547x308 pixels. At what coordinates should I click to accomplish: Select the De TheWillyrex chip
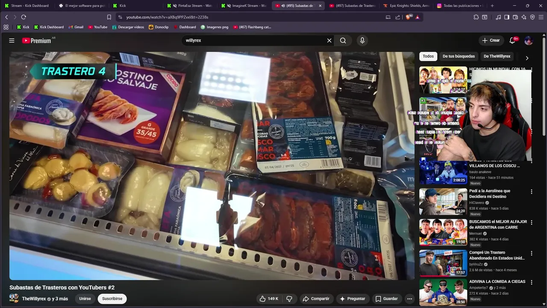click(x=497, y=56)
